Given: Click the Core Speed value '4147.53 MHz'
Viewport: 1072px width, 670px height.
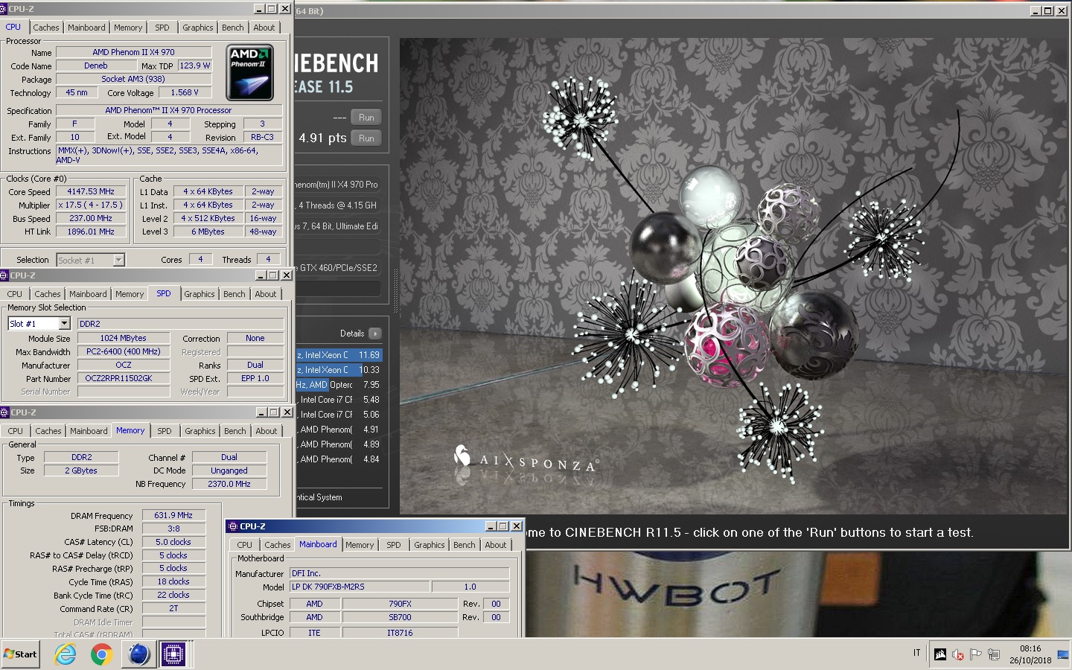Looking at the screenshot, I should pyautogui.click(x=92, y=191).
